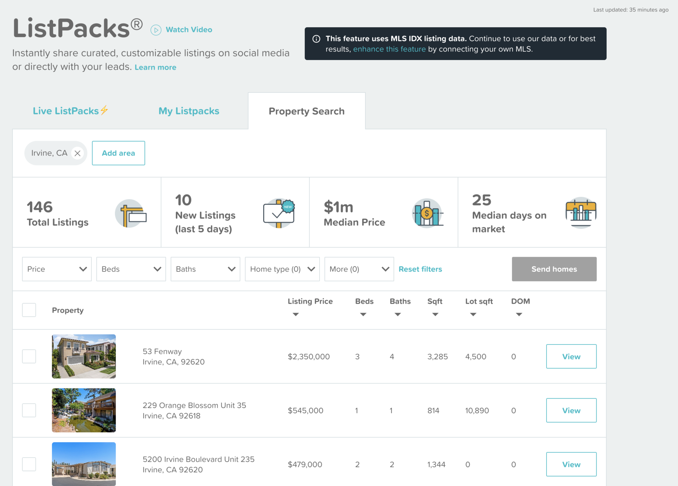Click the 10 New Listings stat

point(205,214)
